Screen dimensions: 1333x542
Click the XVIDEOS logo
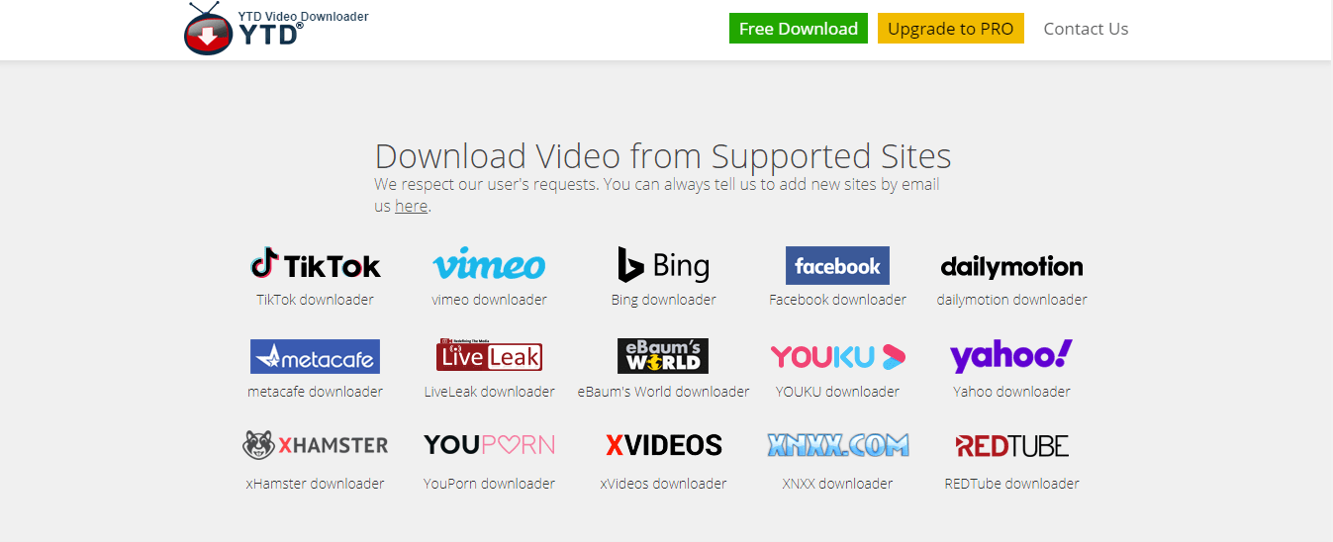[663, 446]
